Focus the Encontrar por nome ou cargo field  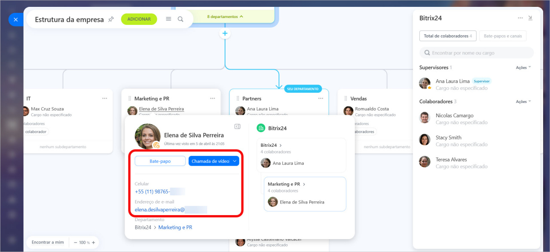(477, 53)
